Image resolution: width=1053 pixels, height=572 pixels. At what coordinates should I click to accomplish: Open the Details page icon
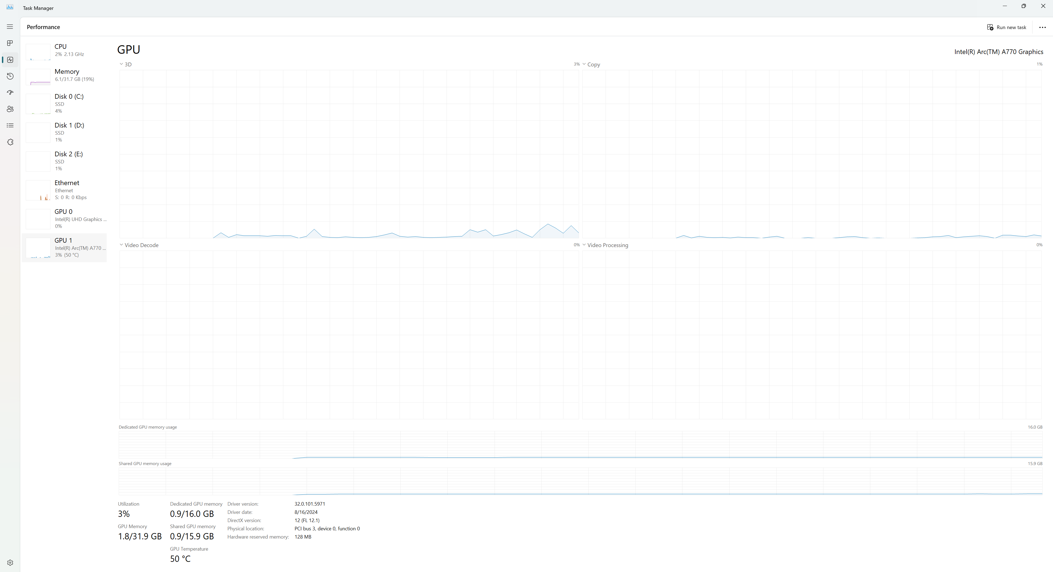click(x=10, y=125)
